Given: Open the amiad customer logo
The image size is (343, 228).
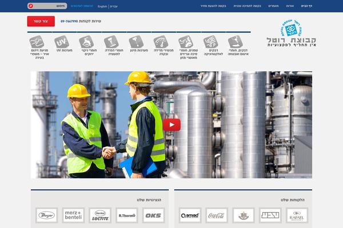Looking at the screenshot, I should click(x=190, y=215).
